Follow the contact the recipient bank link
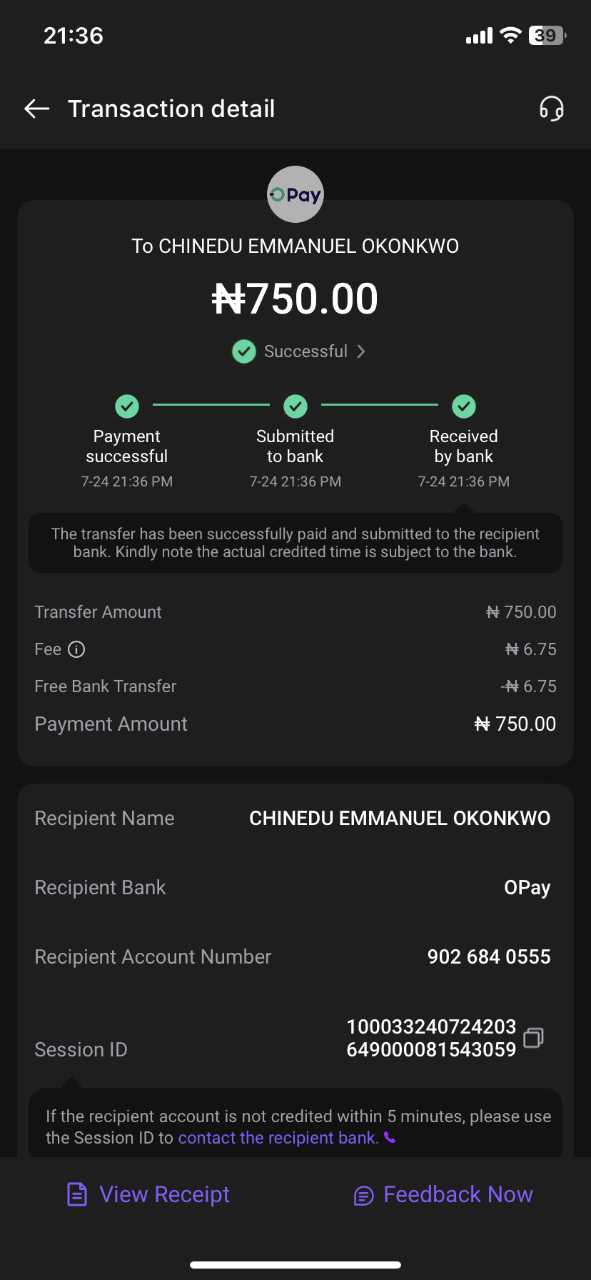Viewport: 591px width, 1280px height. tap(278, 1138)
